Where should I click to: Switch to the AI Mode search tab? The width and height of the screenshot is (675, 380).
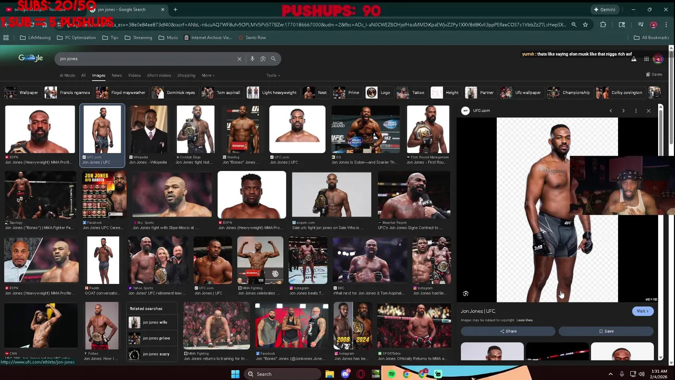67,75
